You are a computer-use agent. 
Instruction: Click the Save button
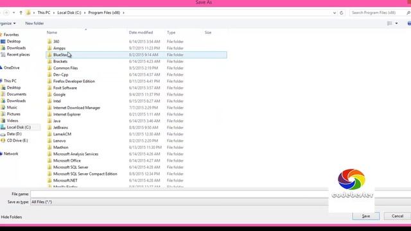(365, 216)
